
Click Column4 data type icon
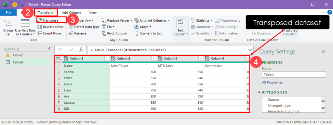207,59
